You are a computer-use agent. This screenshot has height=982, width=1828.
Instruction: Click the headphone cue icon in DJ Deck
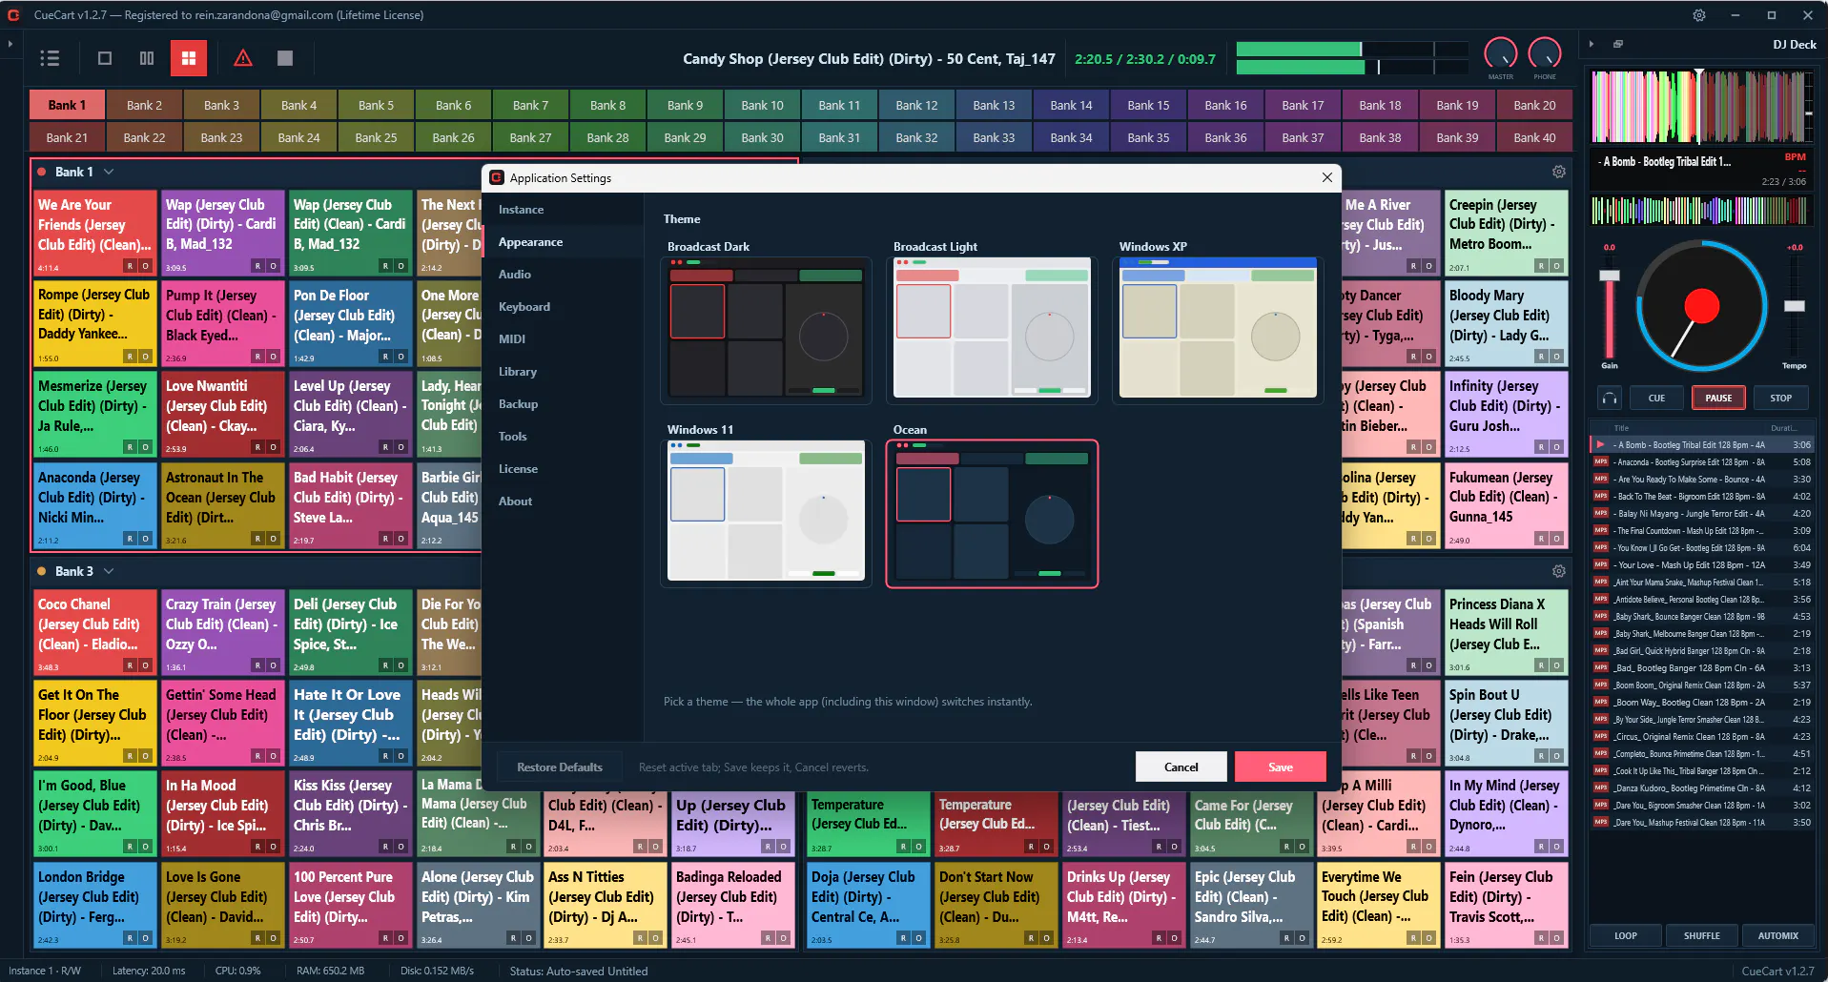[x=1610, y=398]
